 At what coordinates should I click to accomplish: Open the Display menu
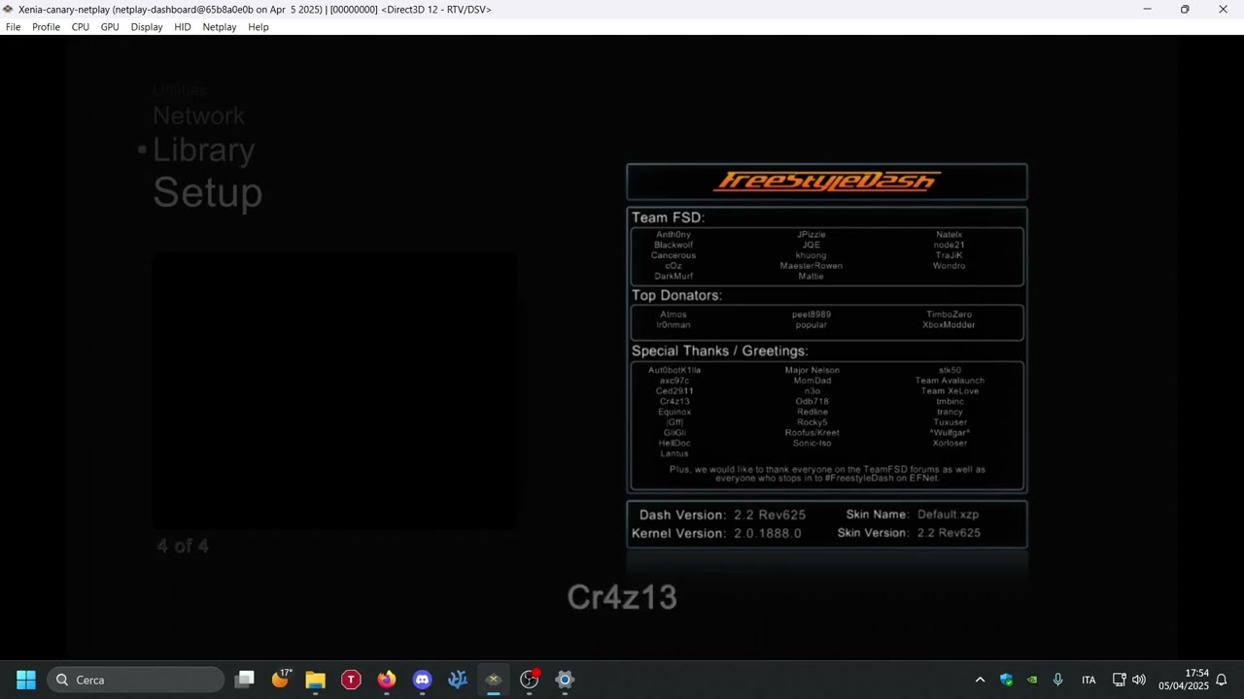point(147,27)
